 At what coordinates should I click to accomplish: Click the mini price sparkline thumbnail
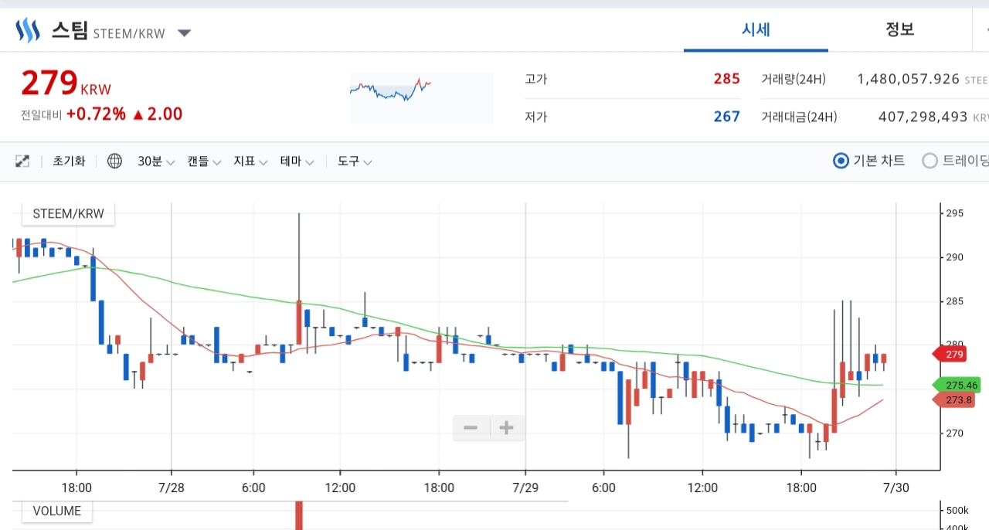coord(421,98)
